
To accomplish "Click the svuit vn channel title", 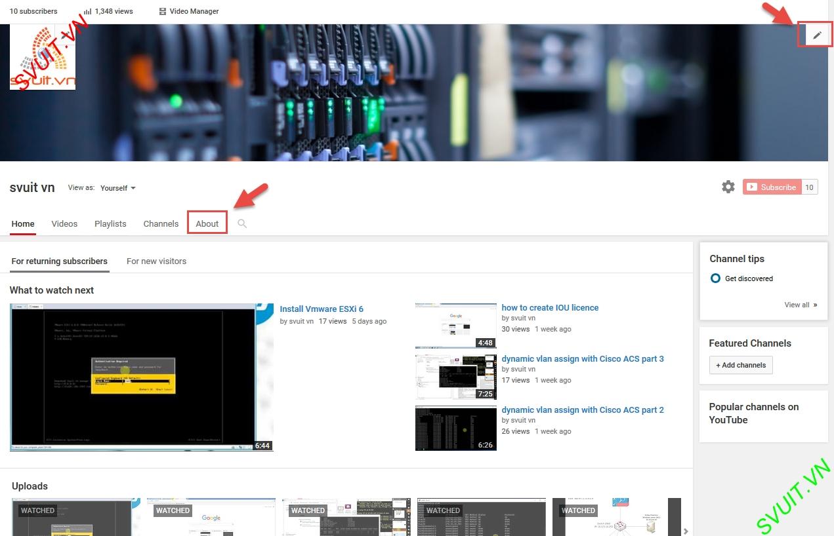I will click(x=32, y=187).
